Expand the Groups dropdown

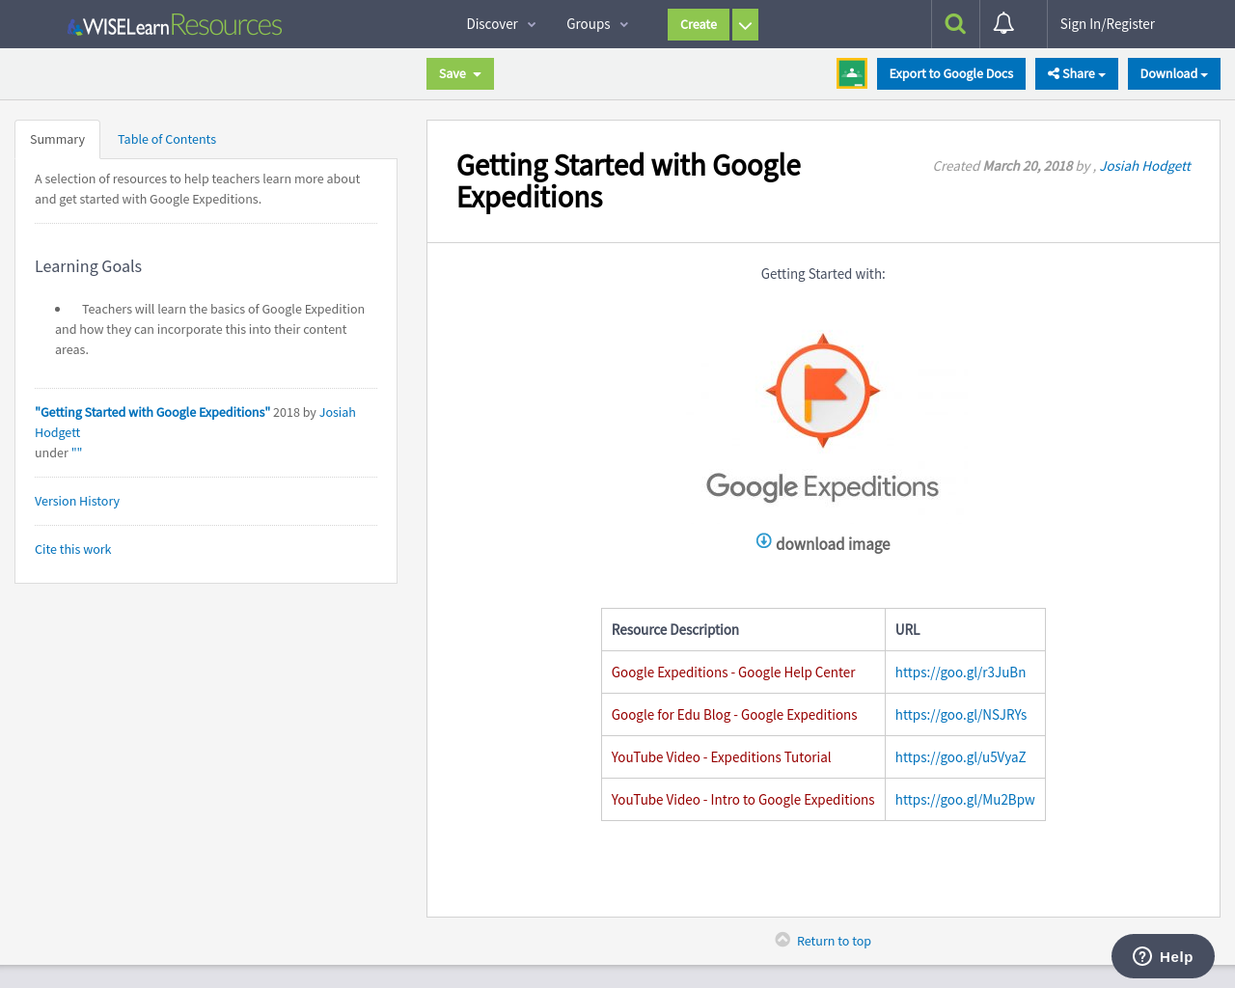(x=596, y=23)
